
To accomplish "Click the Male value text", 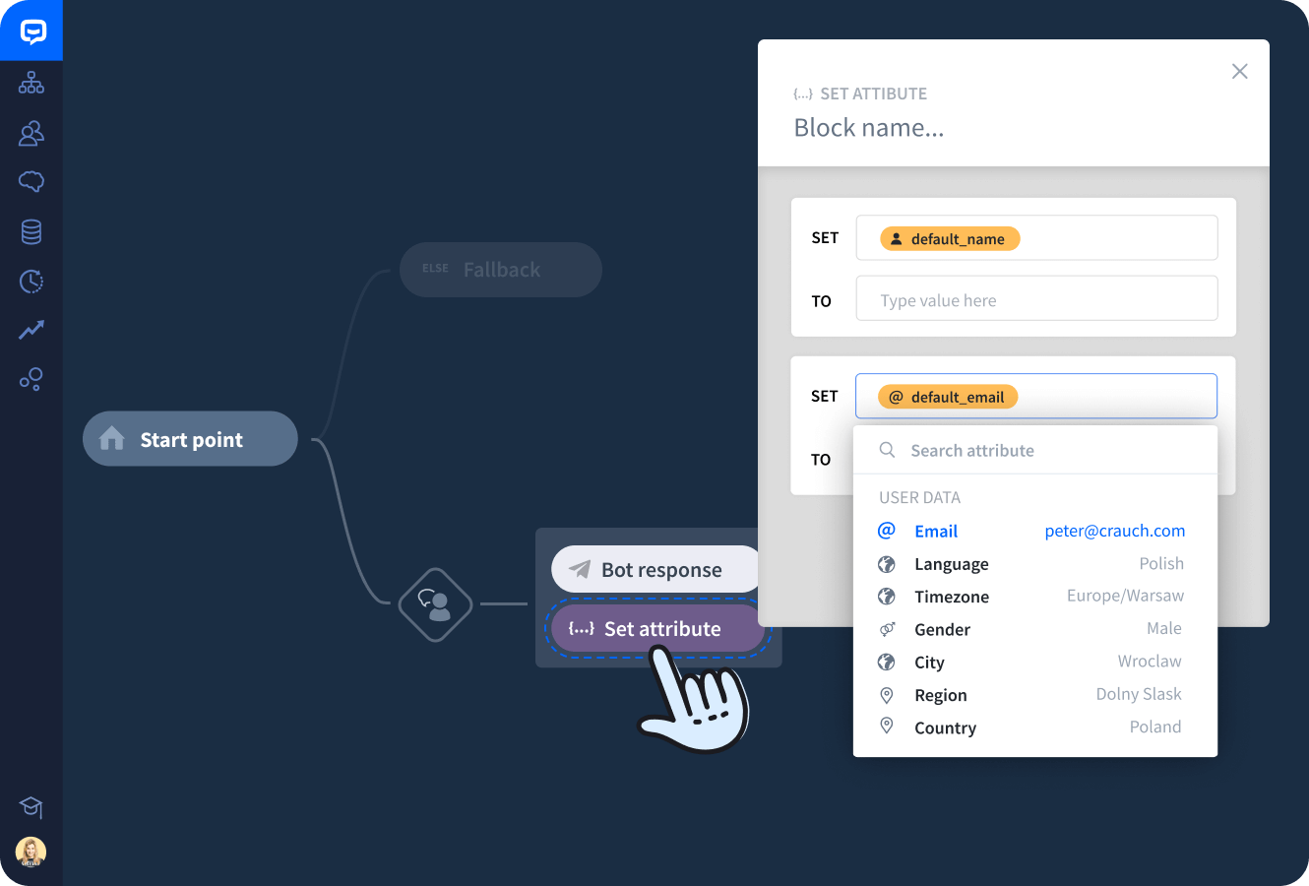I will (1164, 628).
